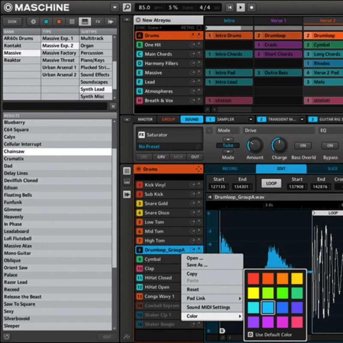343x343 pixels.
Task: Select the keyboard view icon in the toolbar
Action: tap(84, 21)
